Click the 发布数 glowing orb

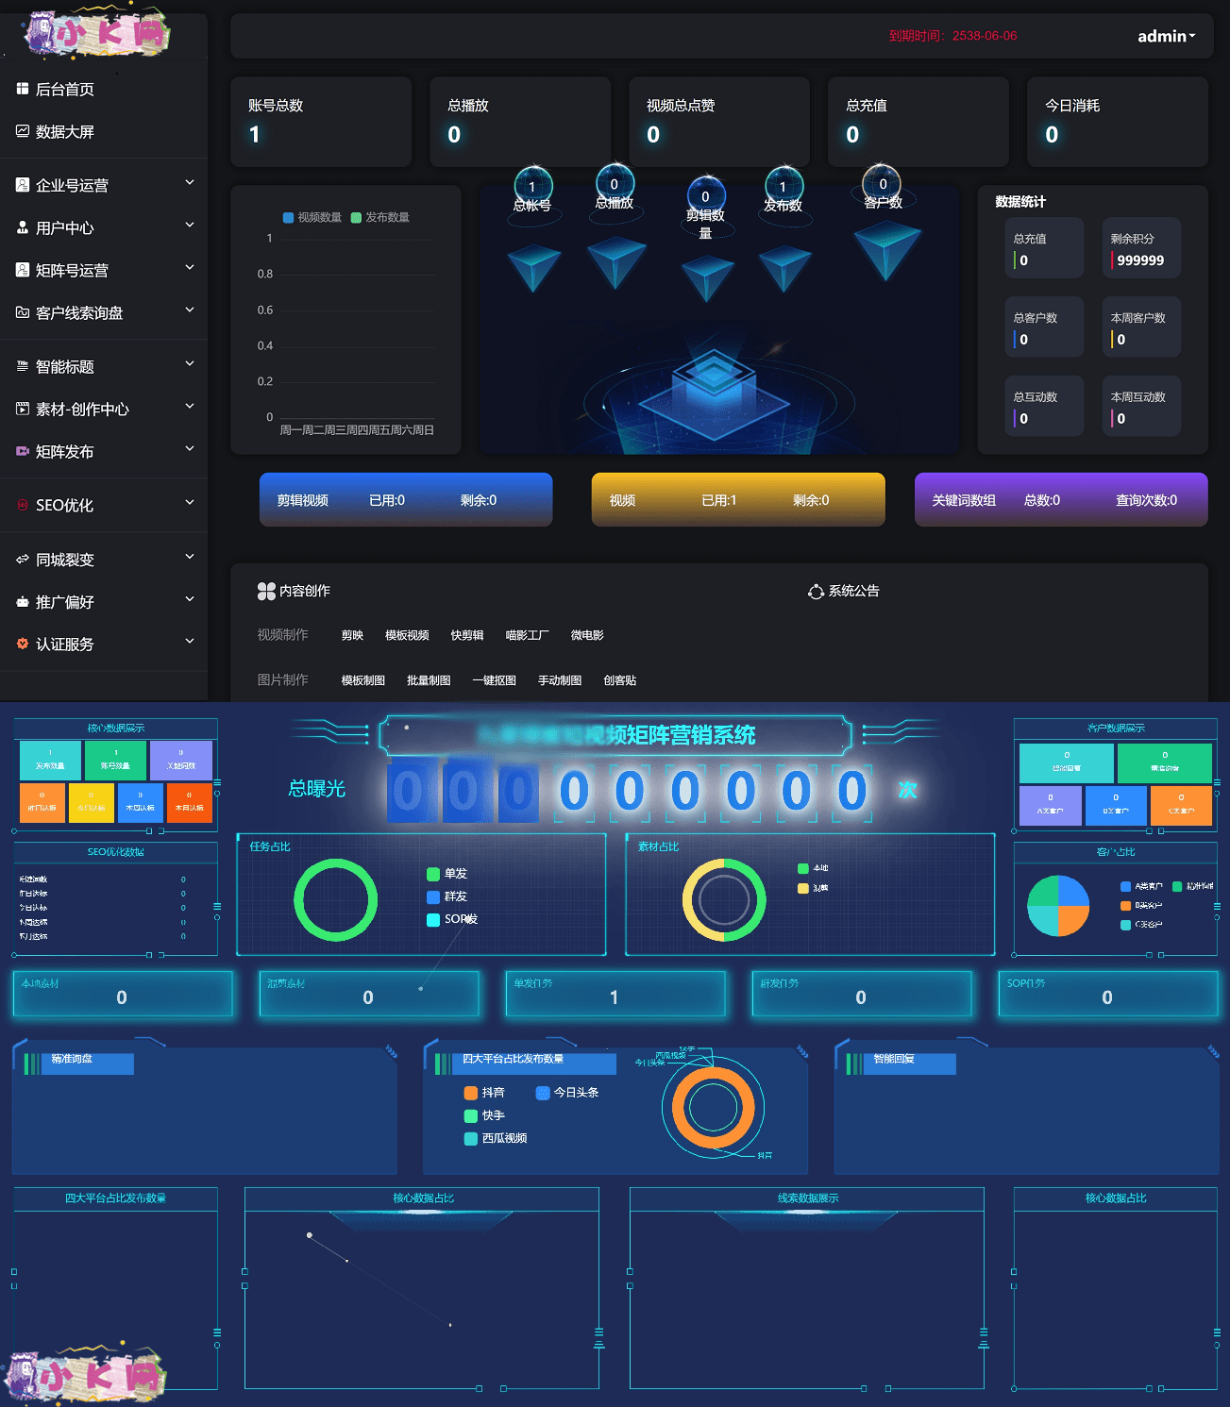pos(783,185)
